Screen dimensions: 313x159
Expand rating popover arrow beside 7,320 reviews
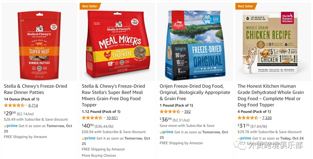(260, 118)
